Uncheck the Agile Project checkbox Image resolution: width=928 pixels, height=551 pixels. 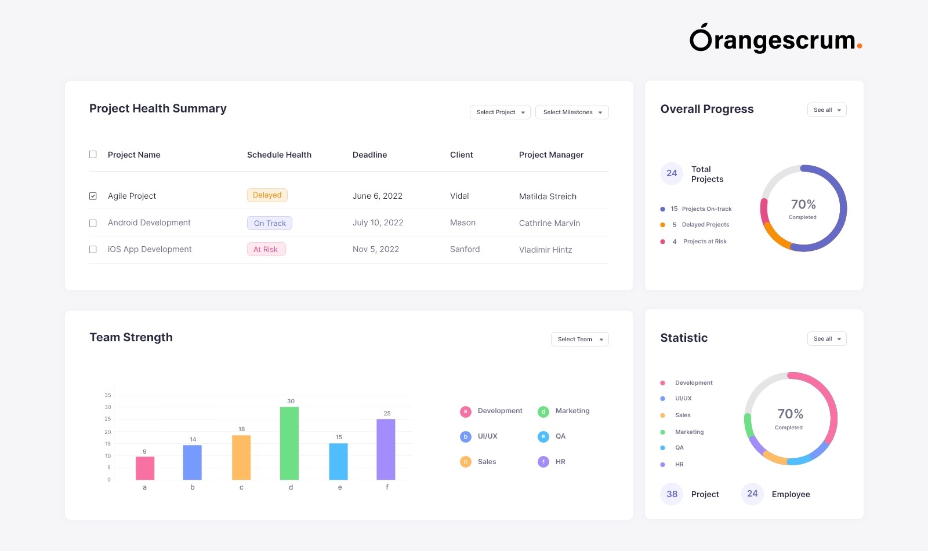coord(93,196)
